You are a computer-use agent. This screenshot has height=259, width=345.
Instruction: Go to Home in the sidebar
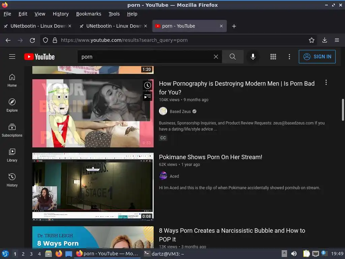tap(12, 80)
